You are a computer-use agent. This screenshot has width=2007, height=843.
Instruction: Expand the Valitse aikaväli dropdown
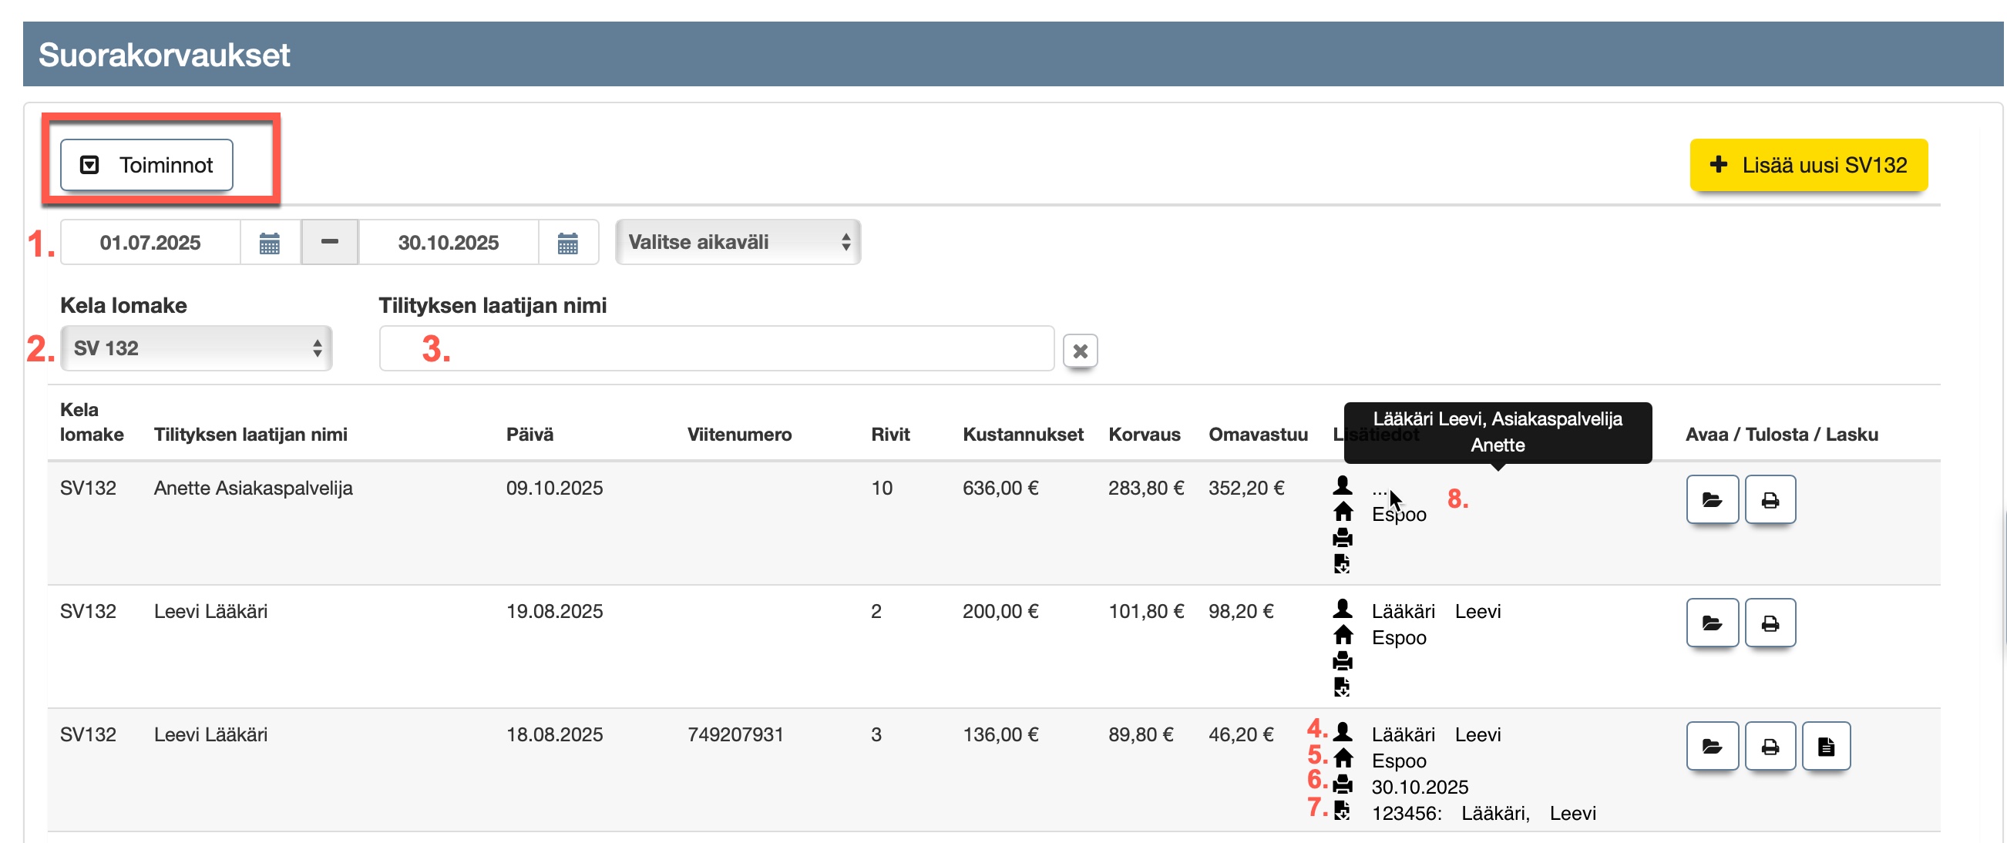[737, 242]
